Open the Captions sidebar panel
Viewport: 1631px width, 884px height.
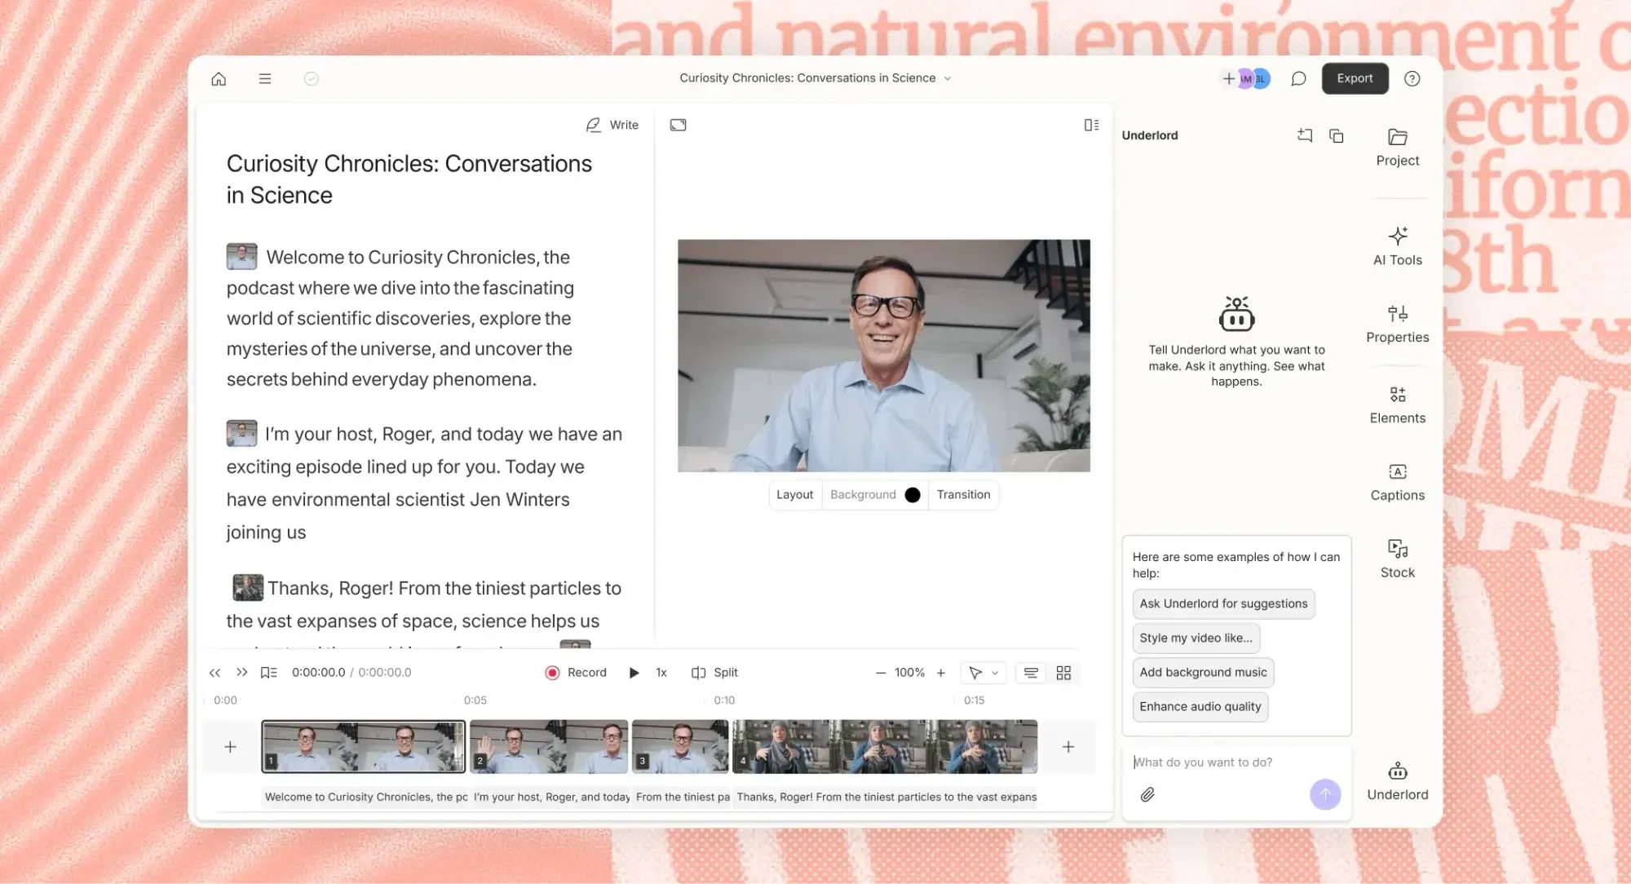tap(1397, 482)
